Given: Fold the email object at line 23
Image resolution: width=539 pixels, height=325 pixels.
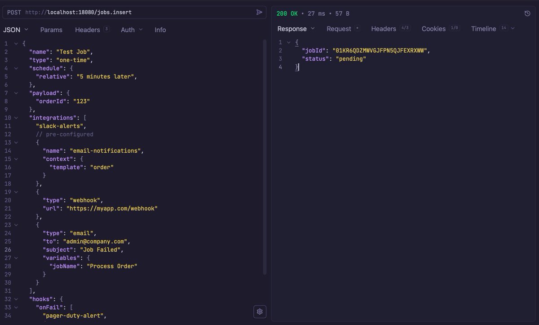Looking at the screenshot, I should (16, 225).
